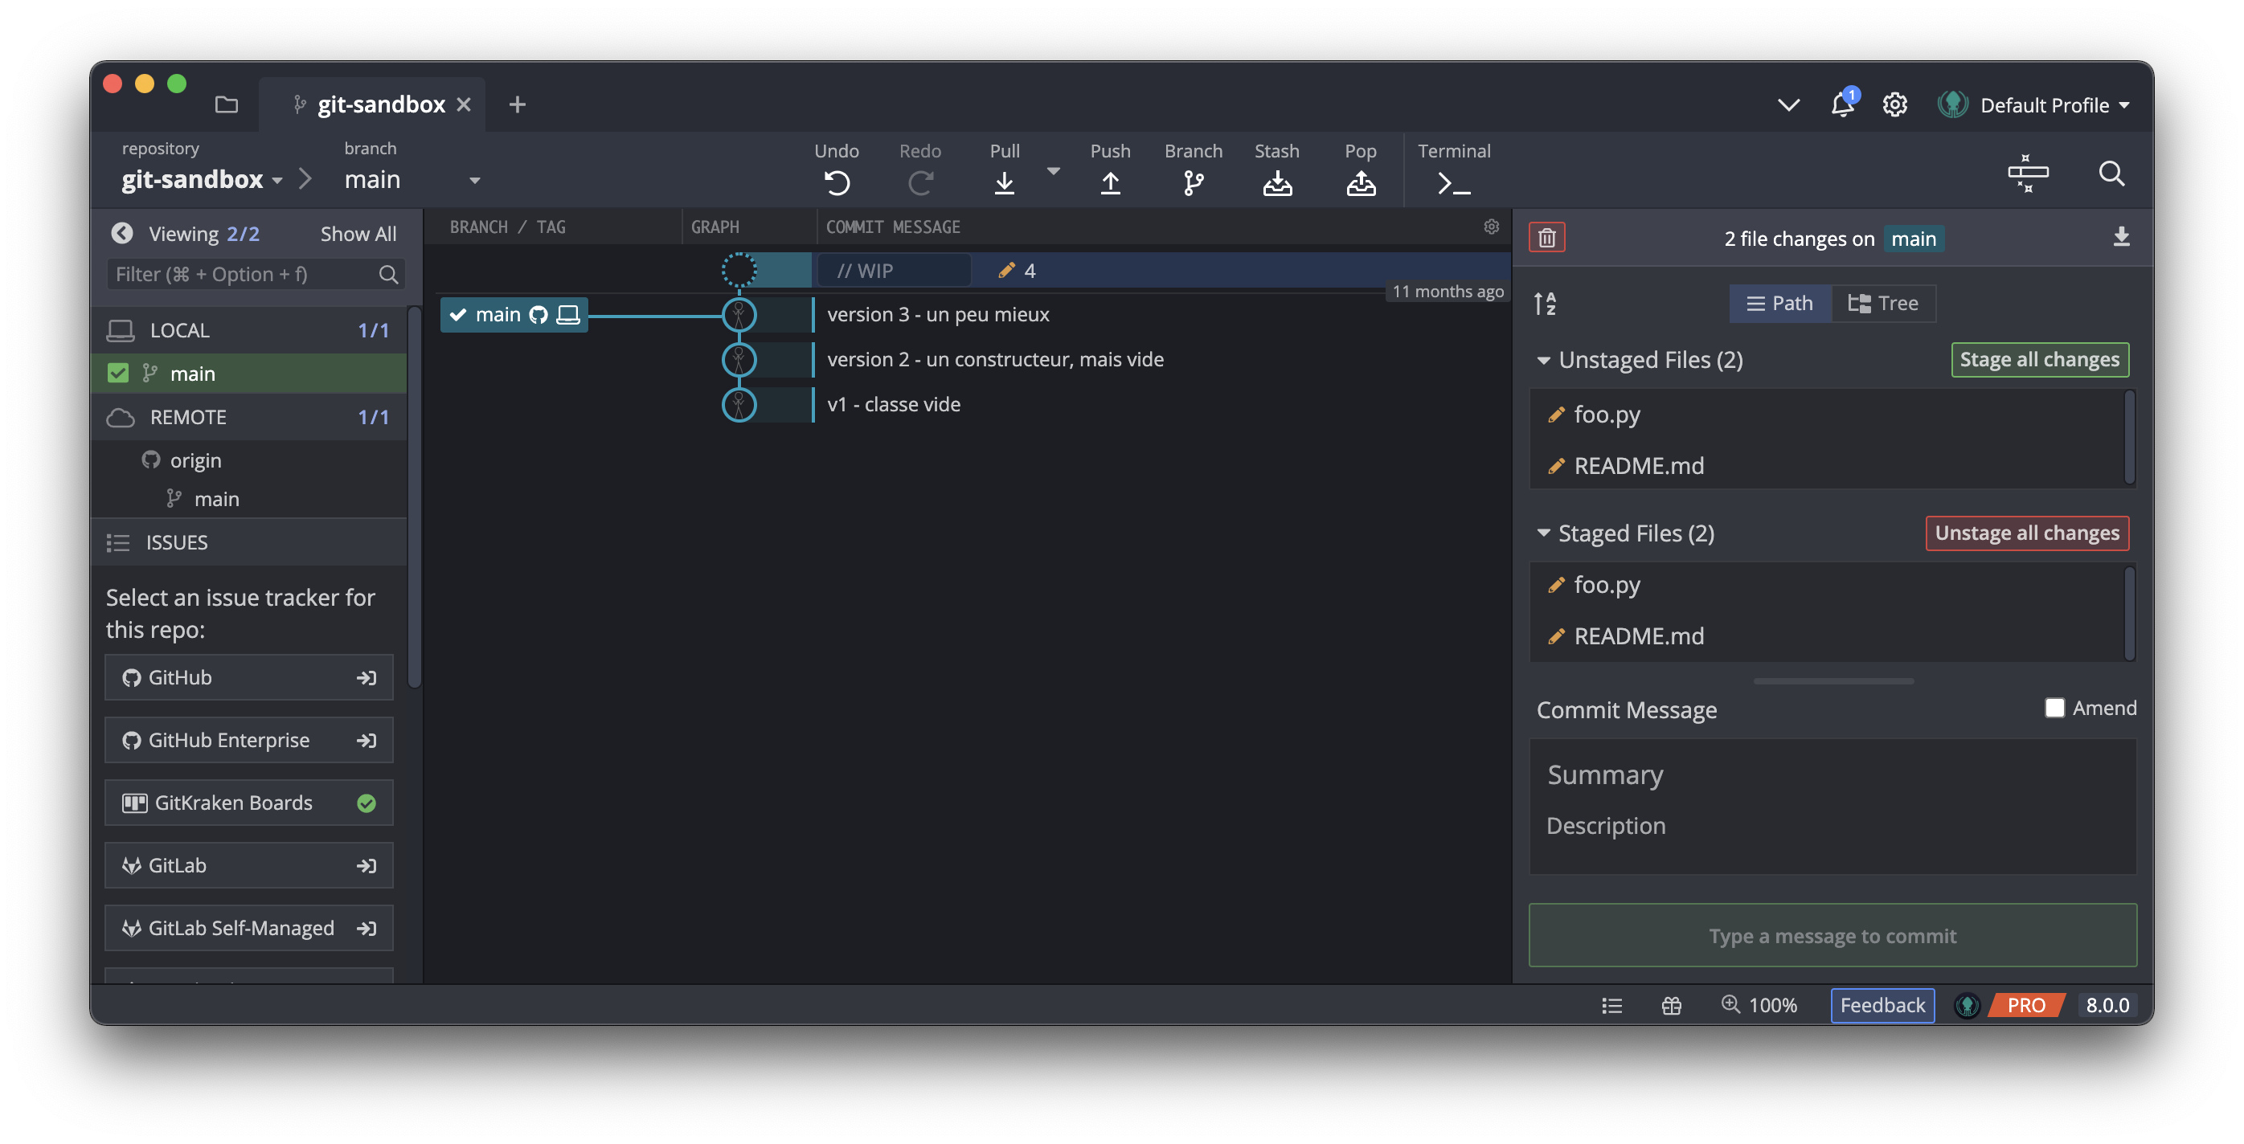
Task: Click the alphabetical sort icon
Action: click(x=1545, y=303)
